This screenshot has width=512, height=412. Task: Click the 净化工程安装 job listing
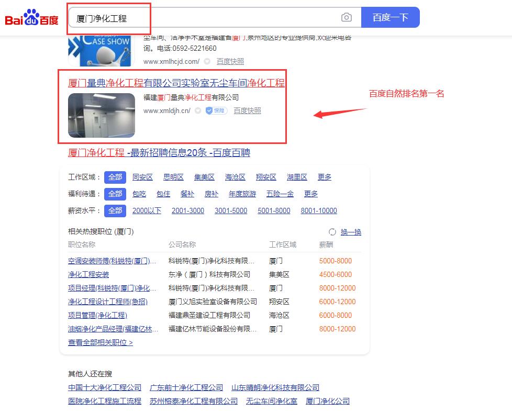pyautogui.click(x=88, y=275)
